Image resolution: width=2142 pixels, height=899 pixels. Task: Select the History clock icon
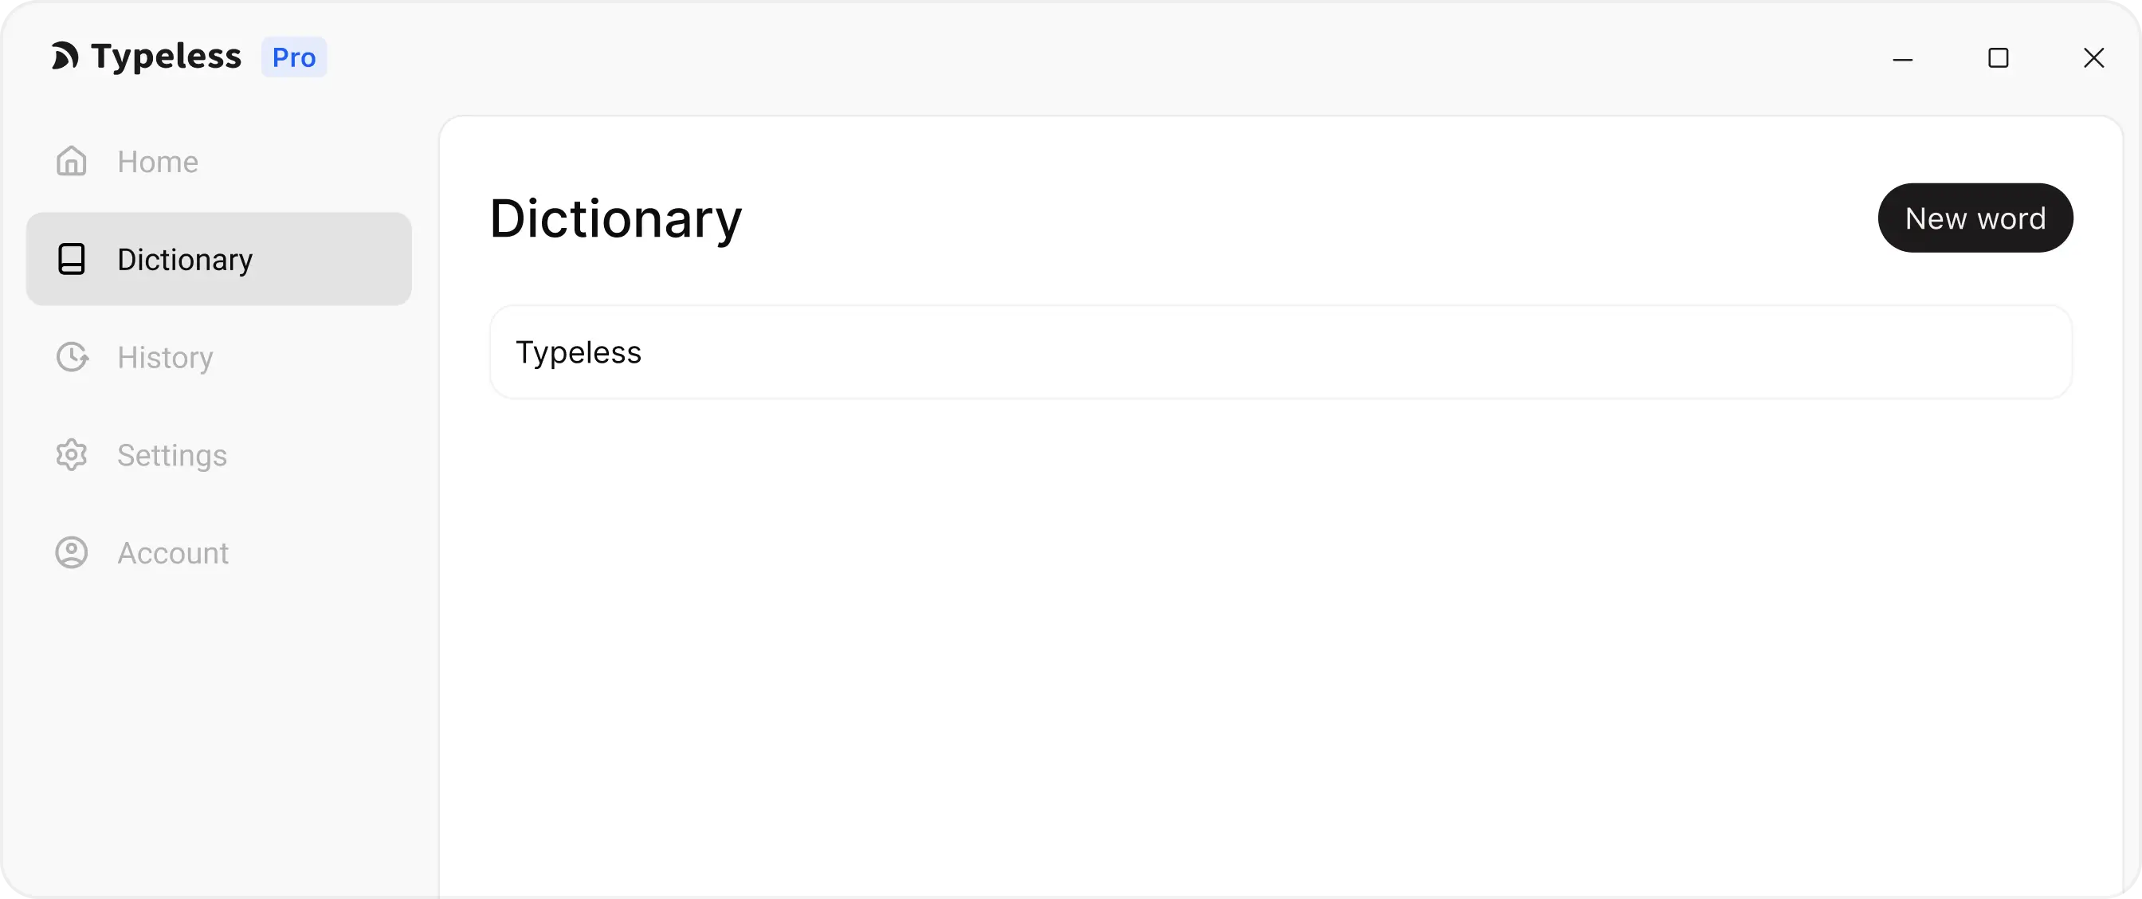pyautogui.click(x=72, y=357)
